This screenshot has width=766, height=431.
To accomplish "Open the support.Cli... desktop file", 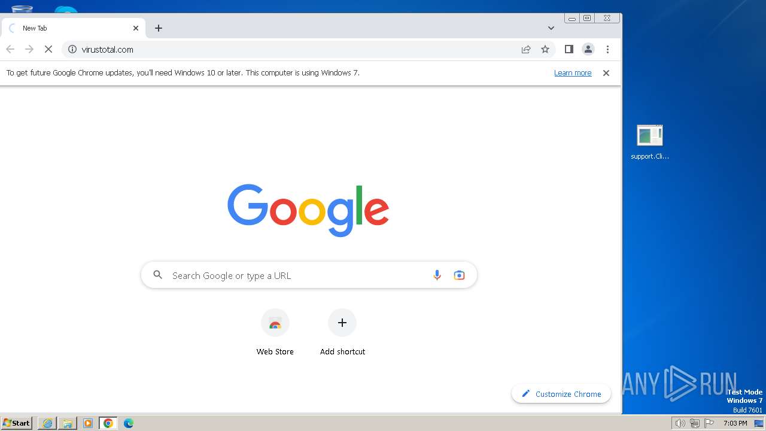I will point(650,142).
